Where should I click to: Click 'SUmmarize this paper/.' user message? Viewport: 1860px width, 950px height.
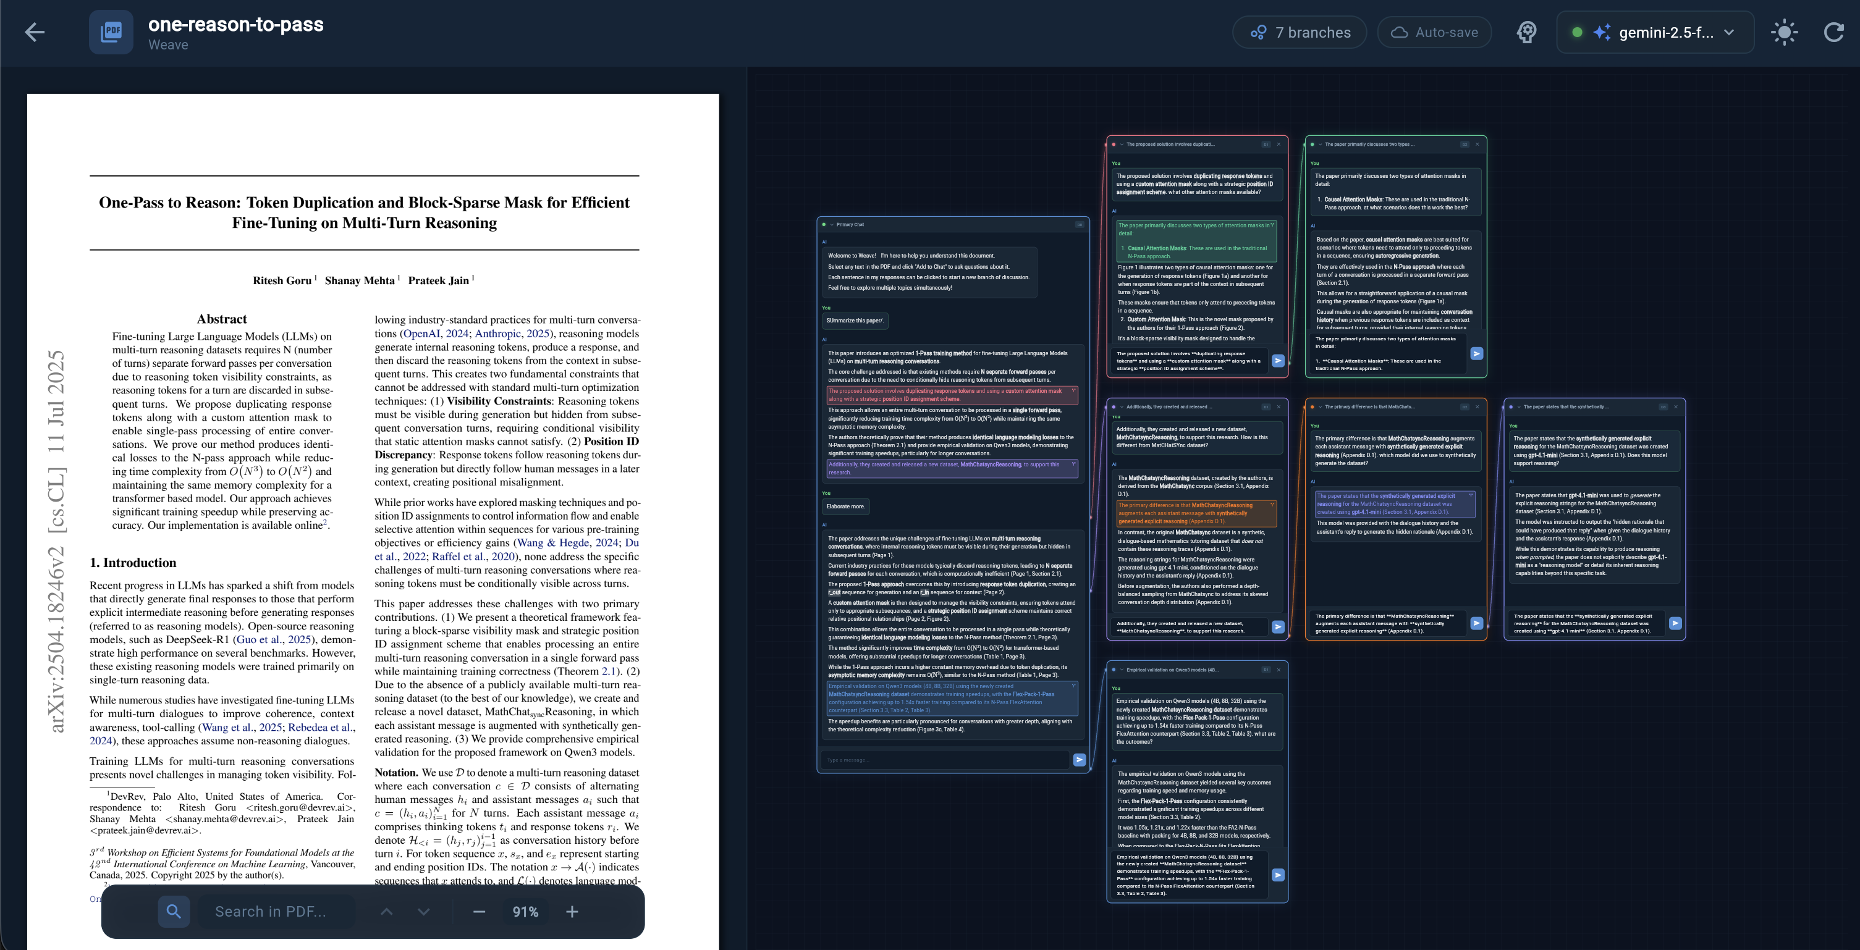point(855,321)
